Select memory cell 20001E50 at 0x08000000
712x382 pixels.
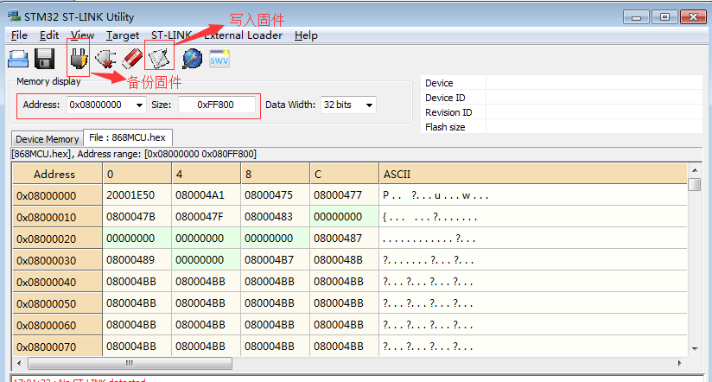[x=130, y=195]
